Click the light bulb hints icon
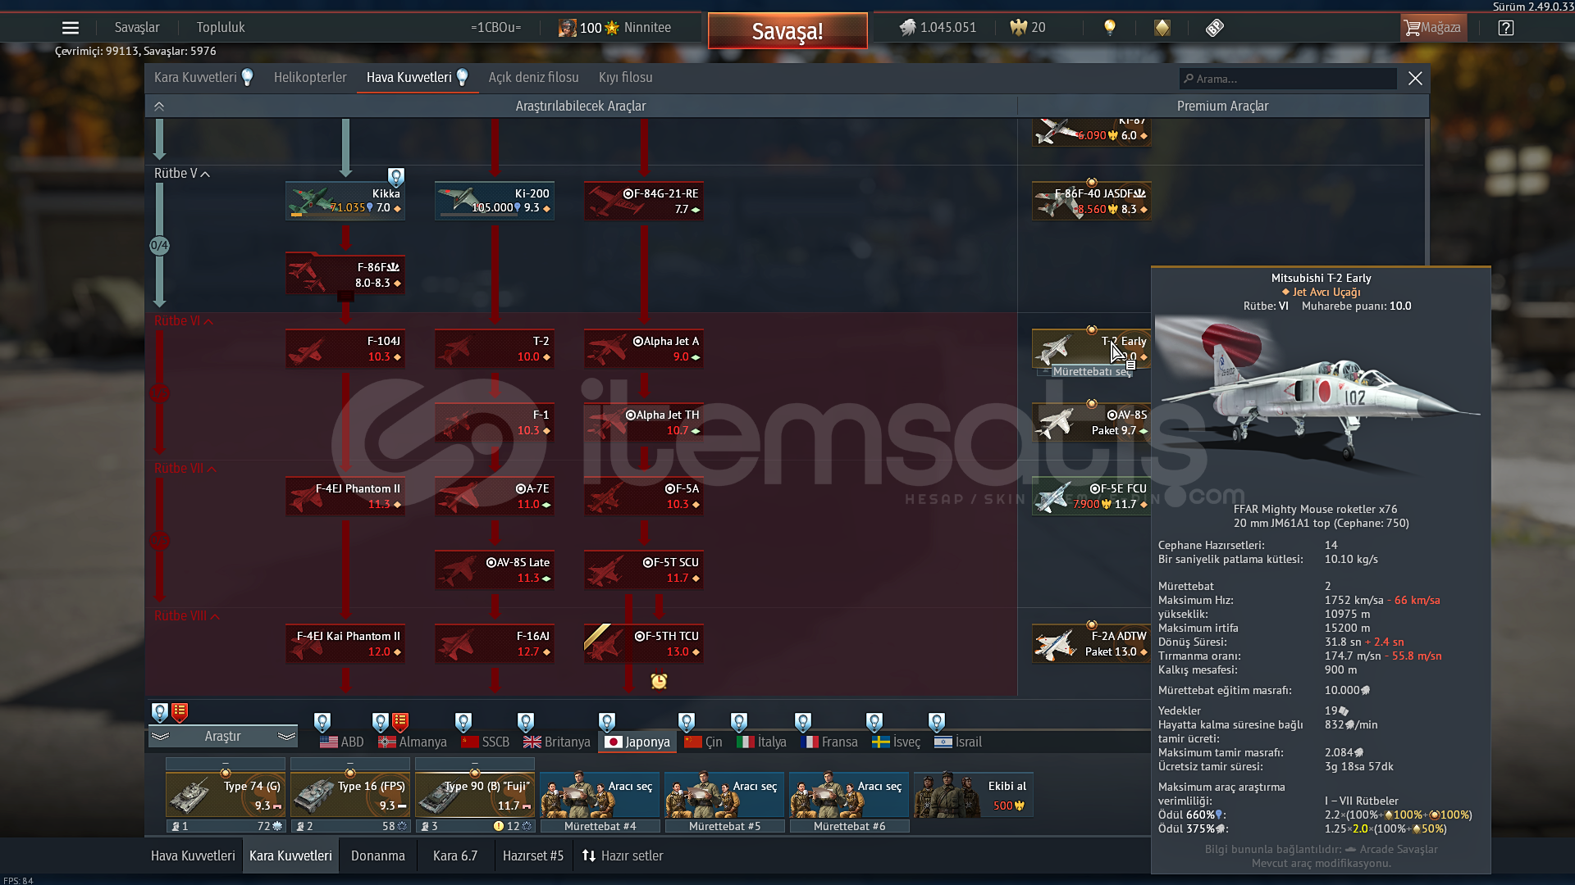1575x885 pixels. click(1110, 28)
